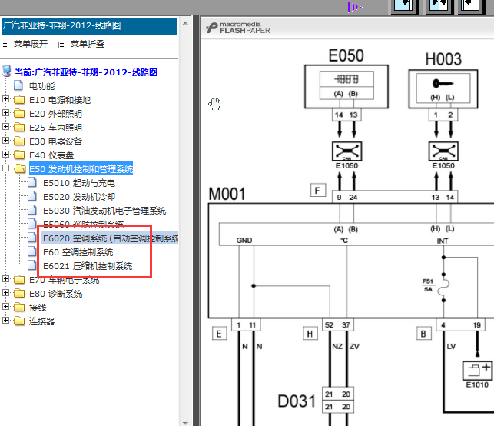Select E30 电器设备 label
The width and height of the screenshot is (494, 426).
tap(55, 141)
